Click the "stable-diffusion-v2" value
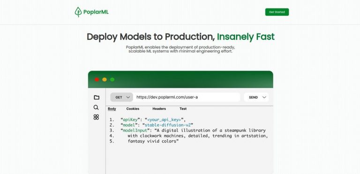The height and width of the screenshot is (174, 360). point(168,125)
